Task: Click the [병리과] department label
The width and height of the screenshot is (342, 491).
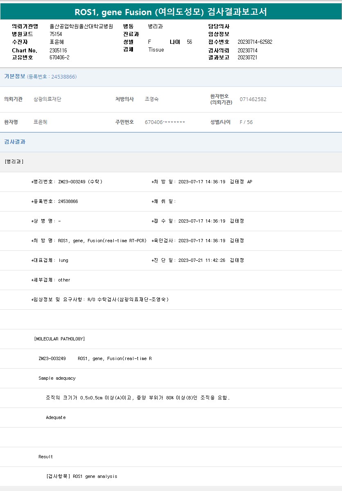Action: pos(14,162)
